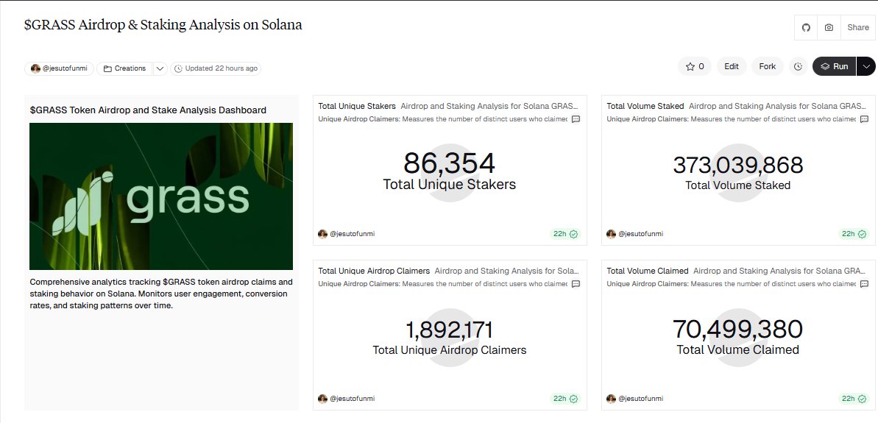878x423 pixels.
Task: Open the comment icon on Total Unique Airdrop Claimers card
Action: point(576,284)
